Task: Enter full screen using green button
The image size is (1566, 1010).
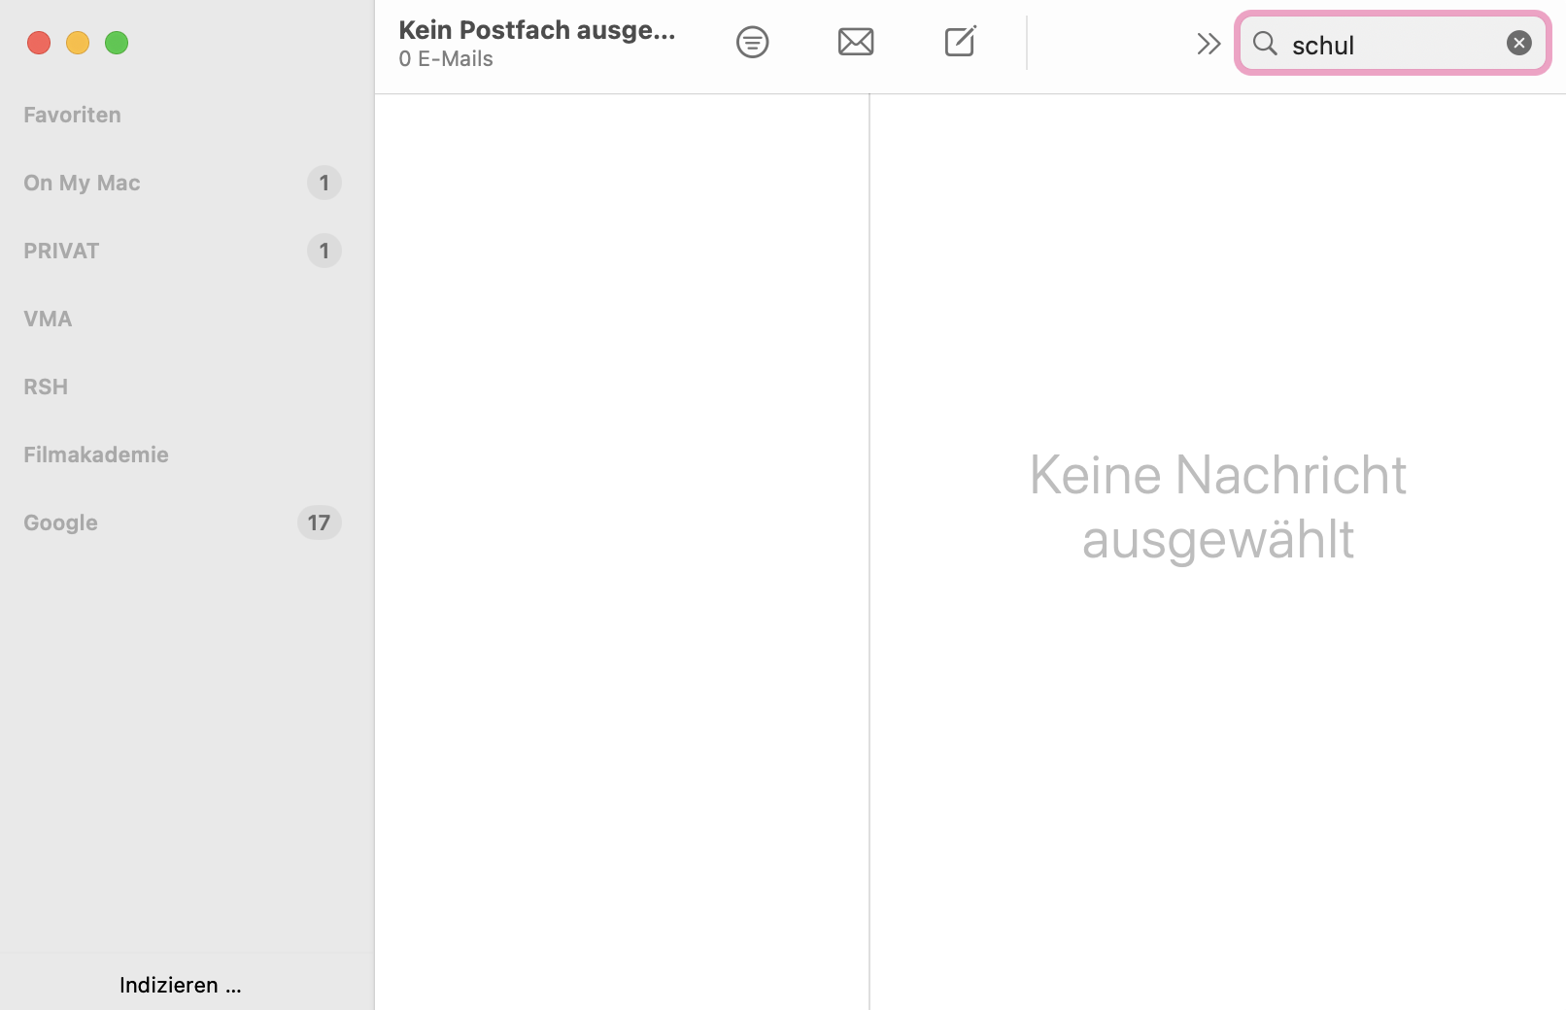Action: point(117,43)
